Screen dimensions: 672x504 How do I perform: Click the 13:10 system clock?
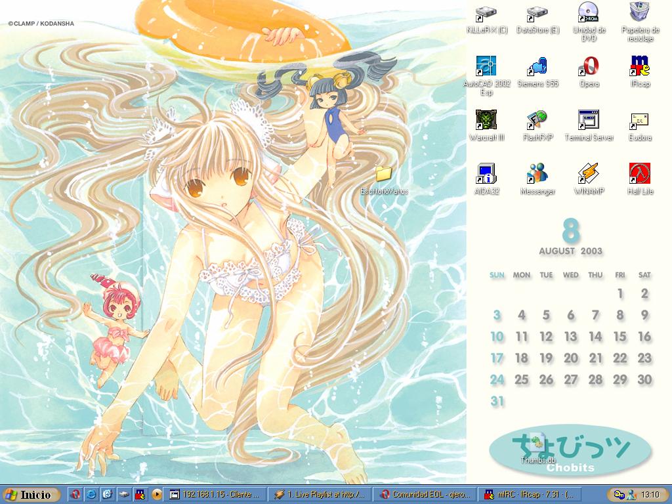tap(651, 495)
